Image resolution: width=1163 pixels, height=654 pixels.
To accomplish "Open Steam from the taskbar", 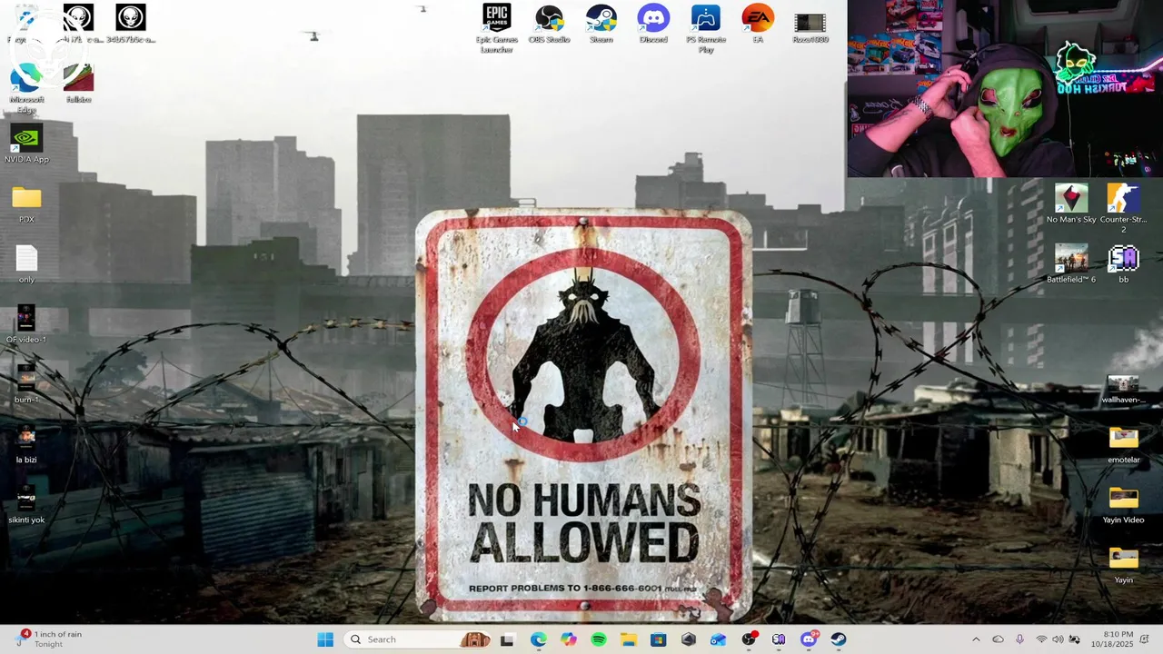I will point(838,639).
